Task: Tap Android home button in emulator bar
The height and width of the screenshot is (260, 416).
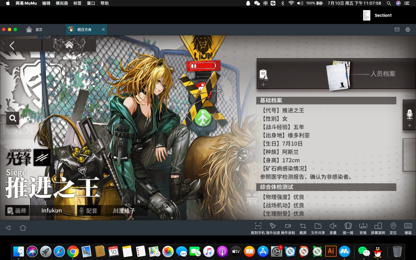Action: point(23,228)
